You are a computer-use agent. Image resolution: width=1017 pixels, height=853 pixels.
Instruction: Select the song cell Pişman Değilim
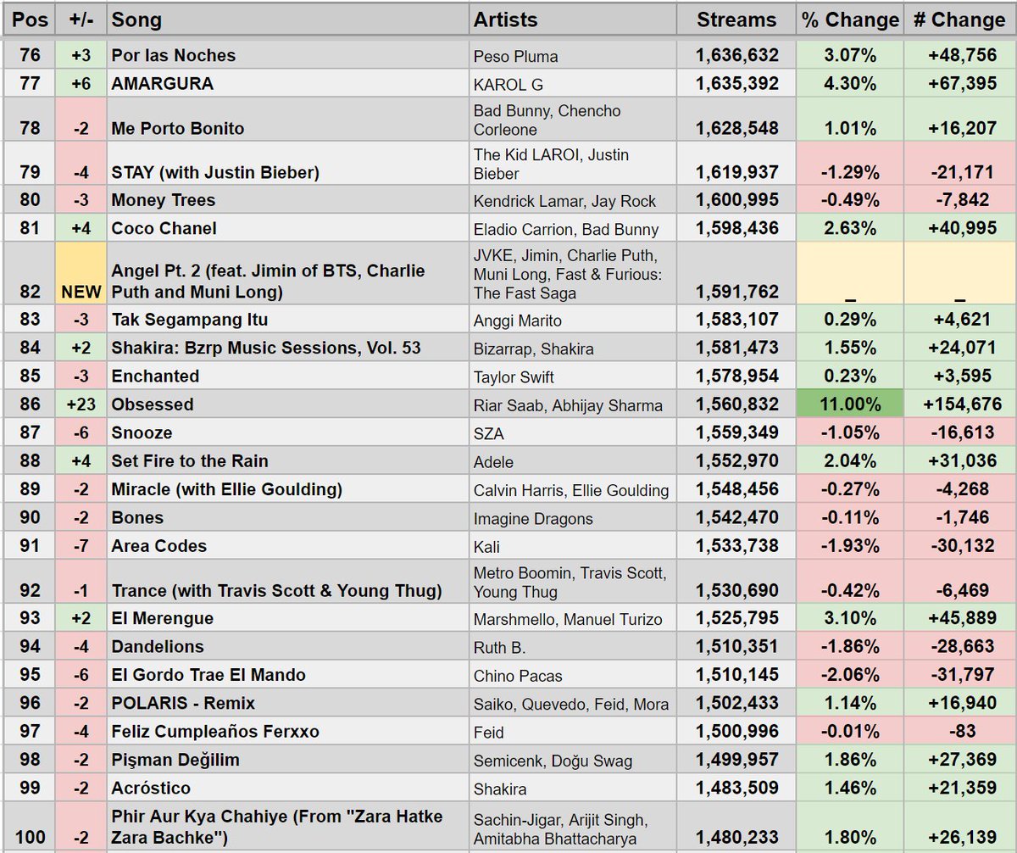click(288, 760)
